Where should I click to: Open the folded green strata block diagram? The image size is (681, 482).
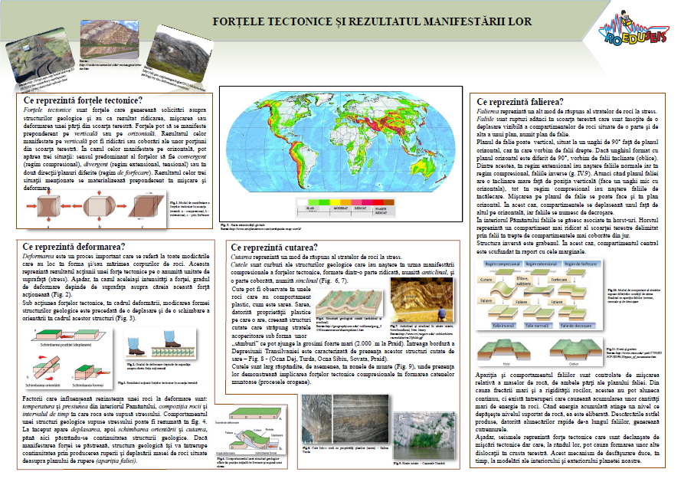tap(349, 303)
